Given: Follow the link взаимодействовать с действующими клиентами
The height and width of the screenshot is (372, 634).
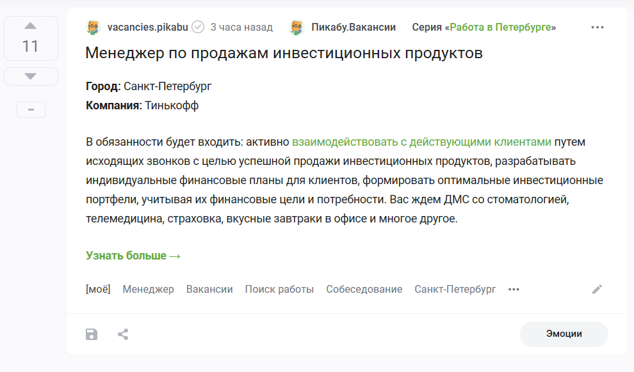Looking at the screenshot, I should click(422, 142).
